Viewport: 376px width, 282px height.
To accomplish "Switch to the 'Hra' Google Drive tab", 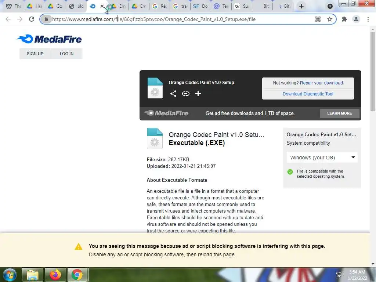I will (34, 6).
